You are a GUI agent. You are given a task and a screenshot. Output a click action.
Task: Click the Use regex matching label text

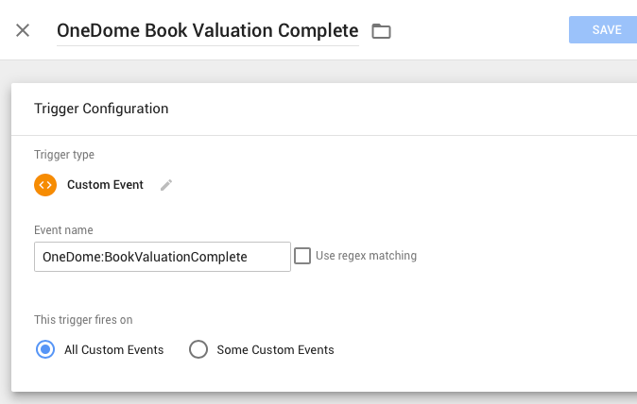[x=366, y=256]
